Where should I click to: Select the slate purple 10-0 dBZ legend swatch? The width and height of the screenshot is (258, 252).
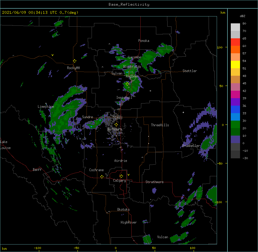click(x=235, y=139)
